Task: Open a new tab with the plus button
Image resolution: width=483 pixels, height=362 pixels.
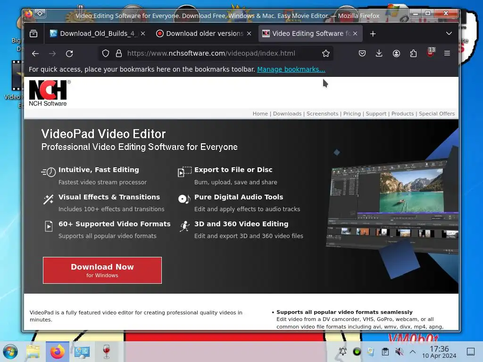Action: point(373,33)
